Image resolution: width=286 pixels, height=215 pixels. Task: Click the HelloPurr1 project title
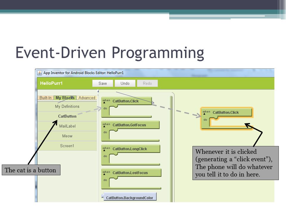coord(51,83)
